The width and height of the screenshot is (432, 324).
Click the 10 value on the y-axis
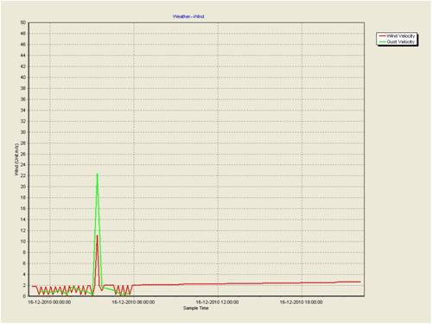[x=23, y=241]
